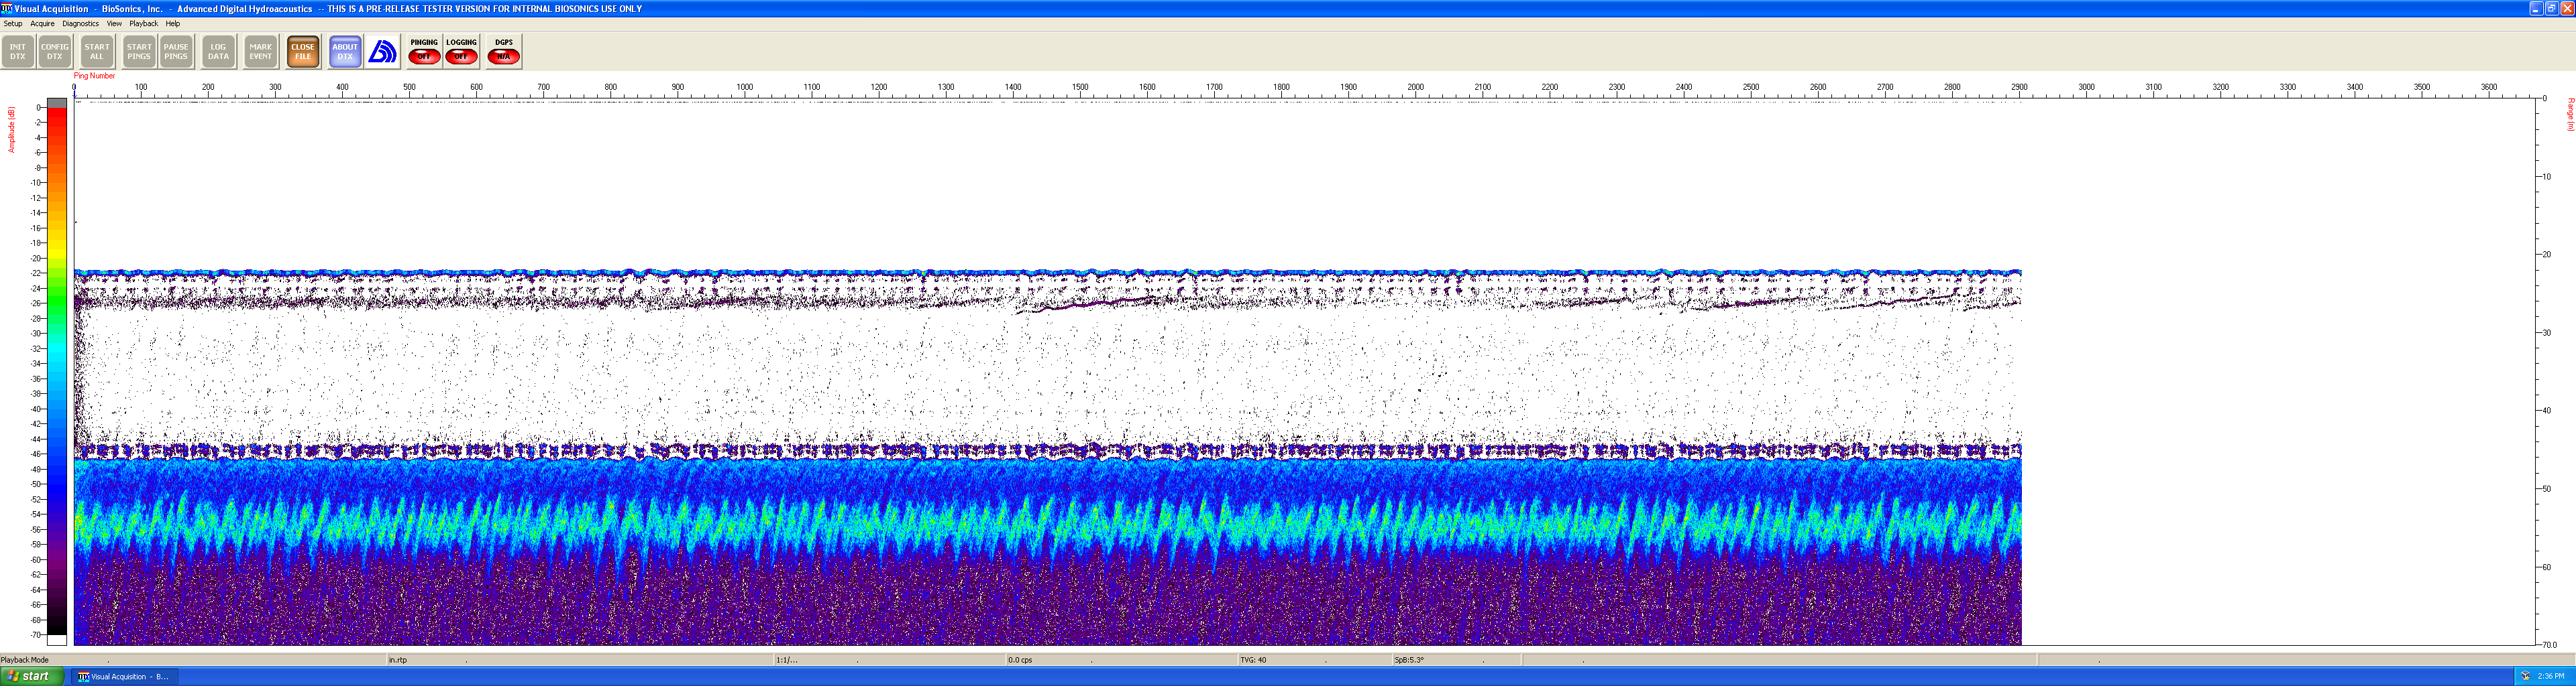Click the INIT DTX toolbar button
This screenshot has height=686, width=2576.
click(18, 51)
